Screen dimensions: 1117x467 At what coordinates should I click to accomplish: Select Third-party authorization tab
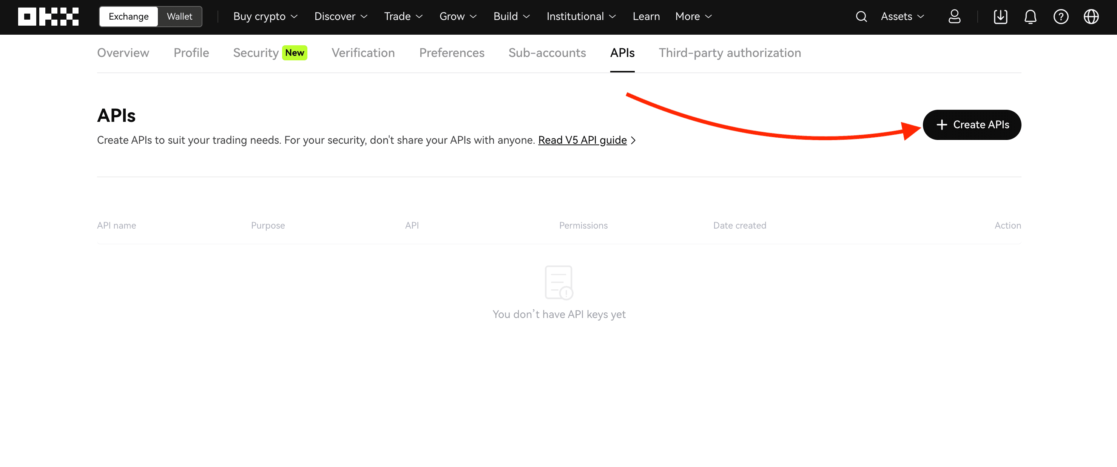pyautogui.click(x=730, y=53)
